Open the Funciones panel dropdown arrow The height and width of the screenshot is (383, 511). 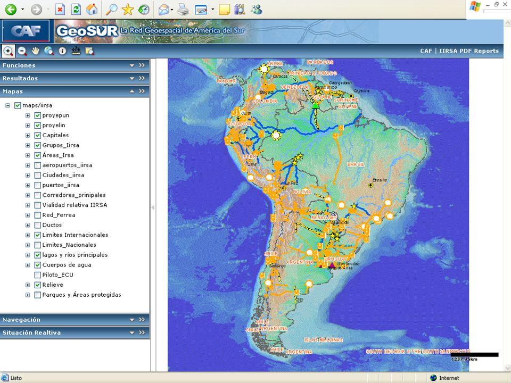point(132,65)
